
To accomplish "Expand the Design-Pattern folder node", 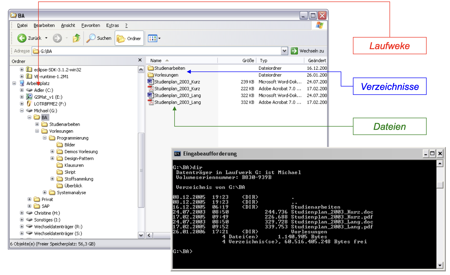I will click(52, 158).
